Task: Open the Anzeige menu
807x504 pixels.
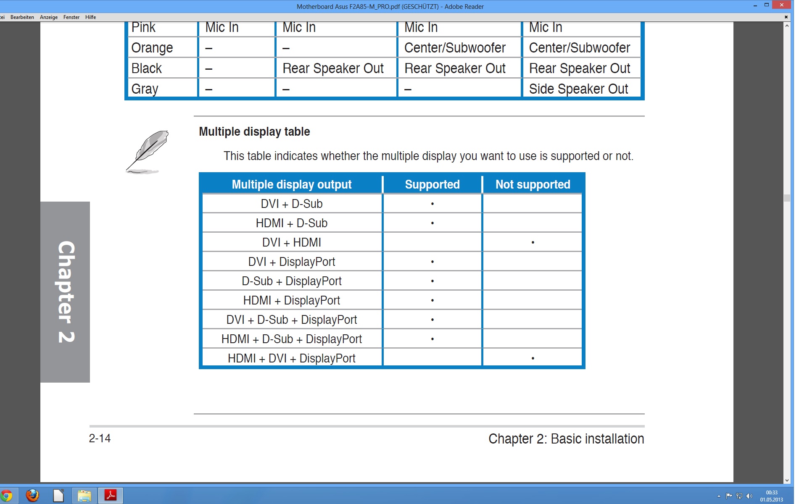Action: point(49,17)
